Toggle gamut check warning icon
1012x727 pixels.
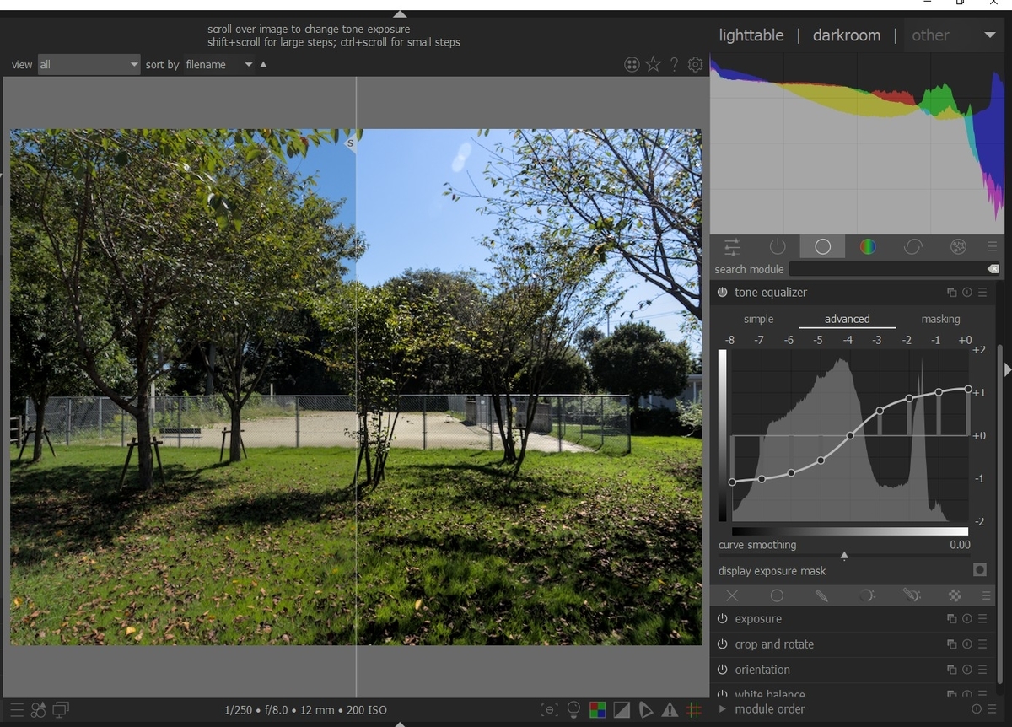coord(670,710)
